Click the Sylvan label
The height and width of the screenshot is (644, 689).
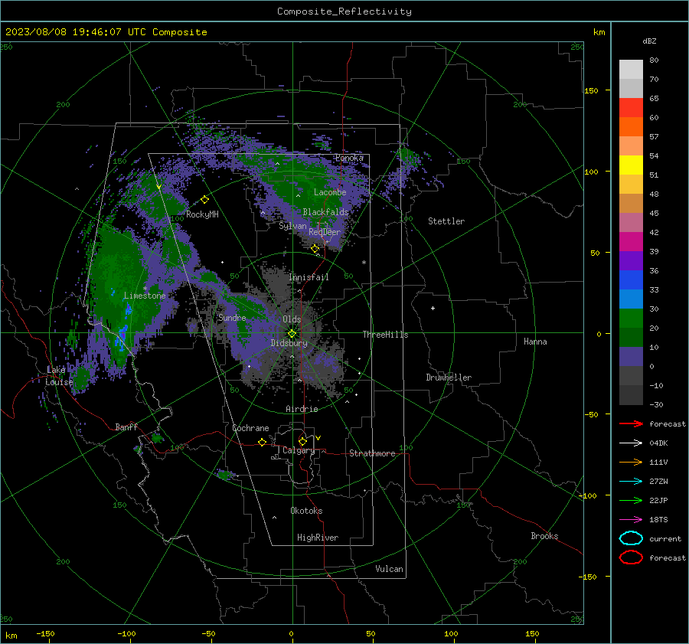[292, 226]
